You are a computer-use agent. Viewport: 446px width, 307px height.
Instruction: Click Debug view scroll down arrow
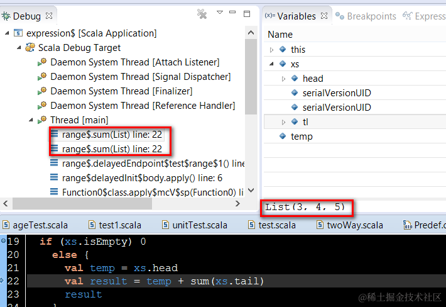(x=251, y=190)
